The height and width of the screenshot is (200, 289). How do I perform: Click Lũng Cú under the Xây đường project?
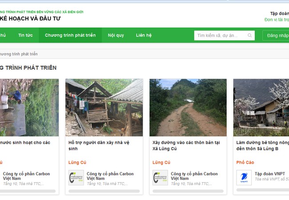tap(161, 162)
